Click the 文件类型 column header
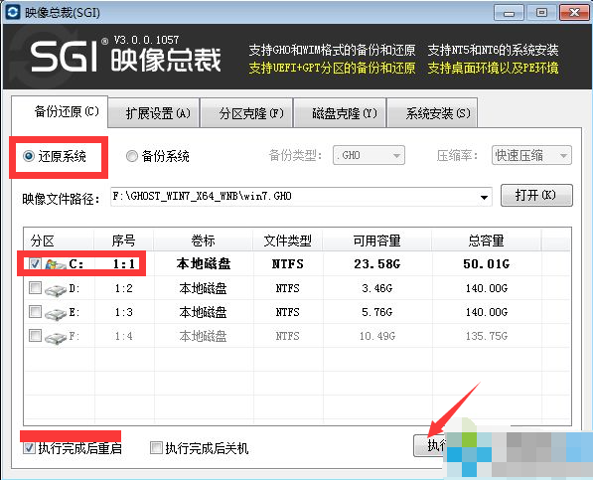This screenshot has height=480, width=593. [287, 240]
